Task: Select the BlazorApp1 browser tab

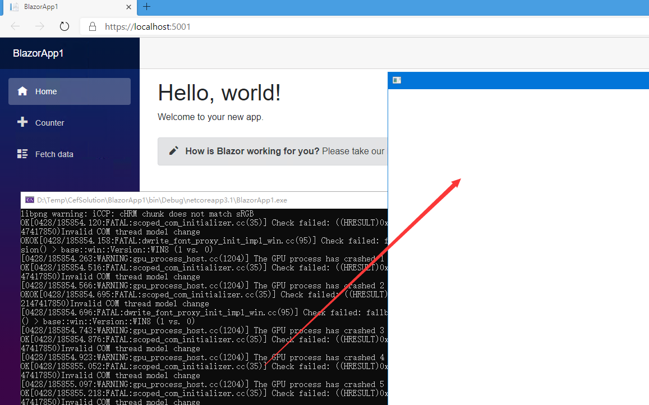Action: point(70,7)
